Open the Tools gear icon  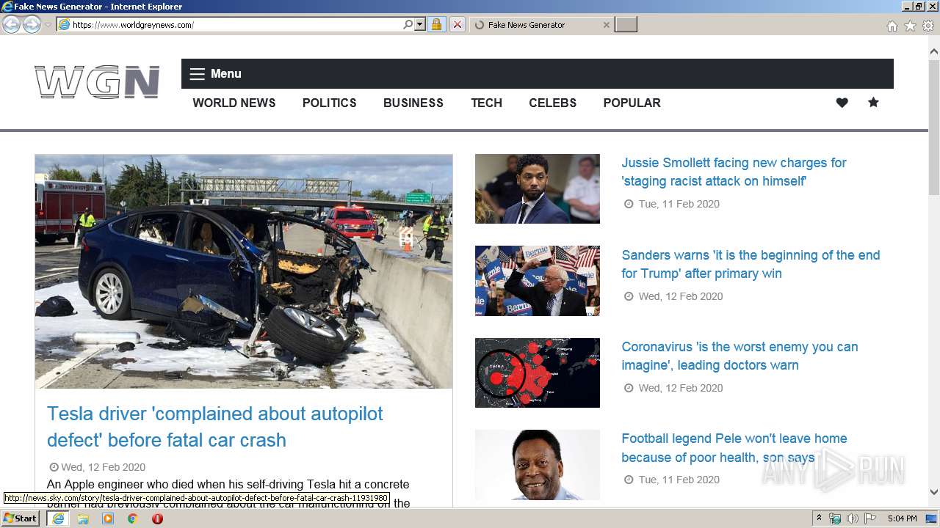pos(928,26)
